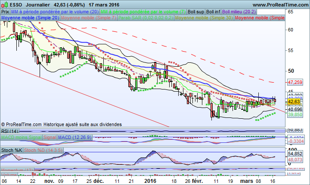Viewport: 310px width, 185px height.
Task: Open the www.ProRealTime.com link
Action: point(280,5)
